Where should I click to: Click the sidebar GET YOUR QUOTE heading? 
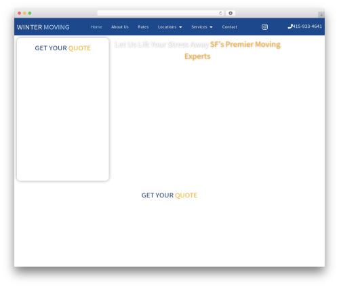pyautogui.click(x=63, y=48)
